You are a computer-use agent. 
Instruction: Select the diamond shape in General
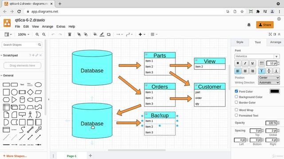(x=30, y=92)
